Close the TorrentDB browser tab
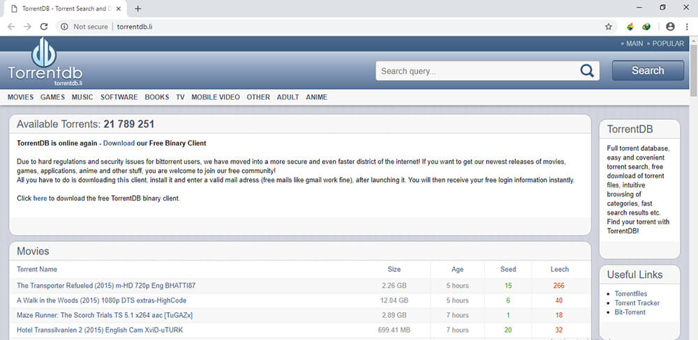698x340 pixels. [x=117, y=8]
